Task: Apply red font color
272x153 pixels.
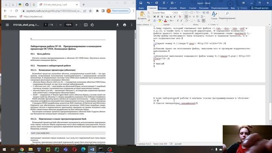Action: [165, 21]
